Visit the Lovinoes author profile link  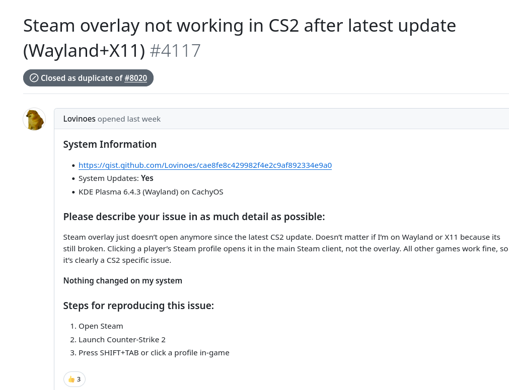79,119
